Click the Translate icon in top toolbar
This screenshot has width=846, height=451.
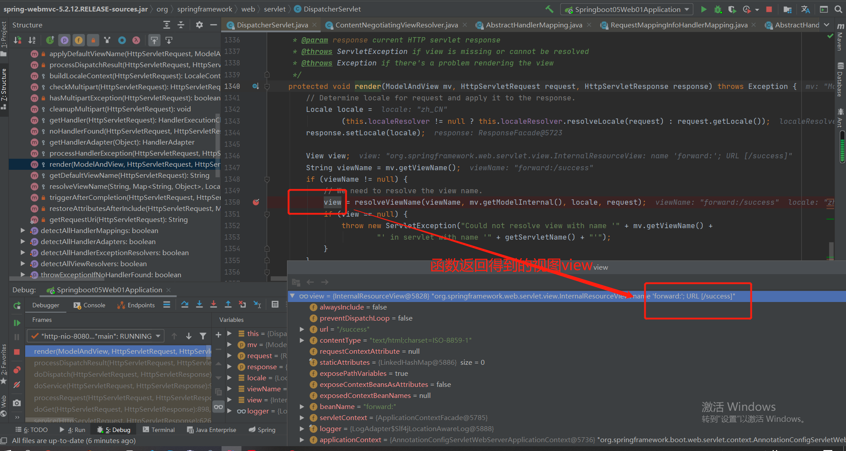(x=806, y=9)
